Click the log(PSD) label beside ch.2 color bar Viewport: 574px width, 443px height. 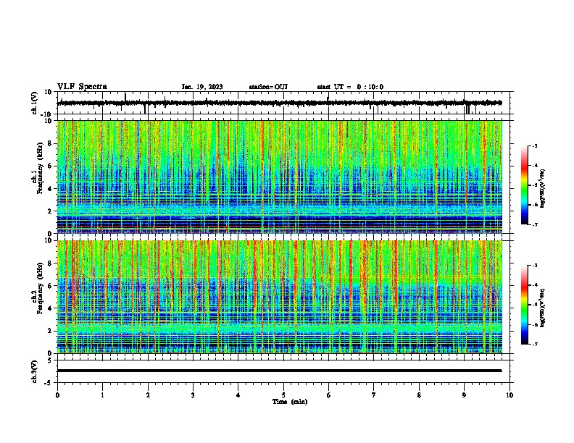pos(543,308)
